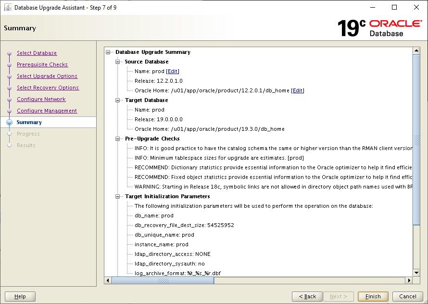Select the current Summary step indicator
Screen dimensions: 428x304
pos(29,122)
